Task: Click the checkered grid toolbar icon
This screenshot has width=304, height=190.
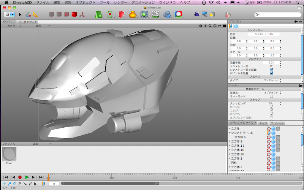Action: (x=155, y=14)
